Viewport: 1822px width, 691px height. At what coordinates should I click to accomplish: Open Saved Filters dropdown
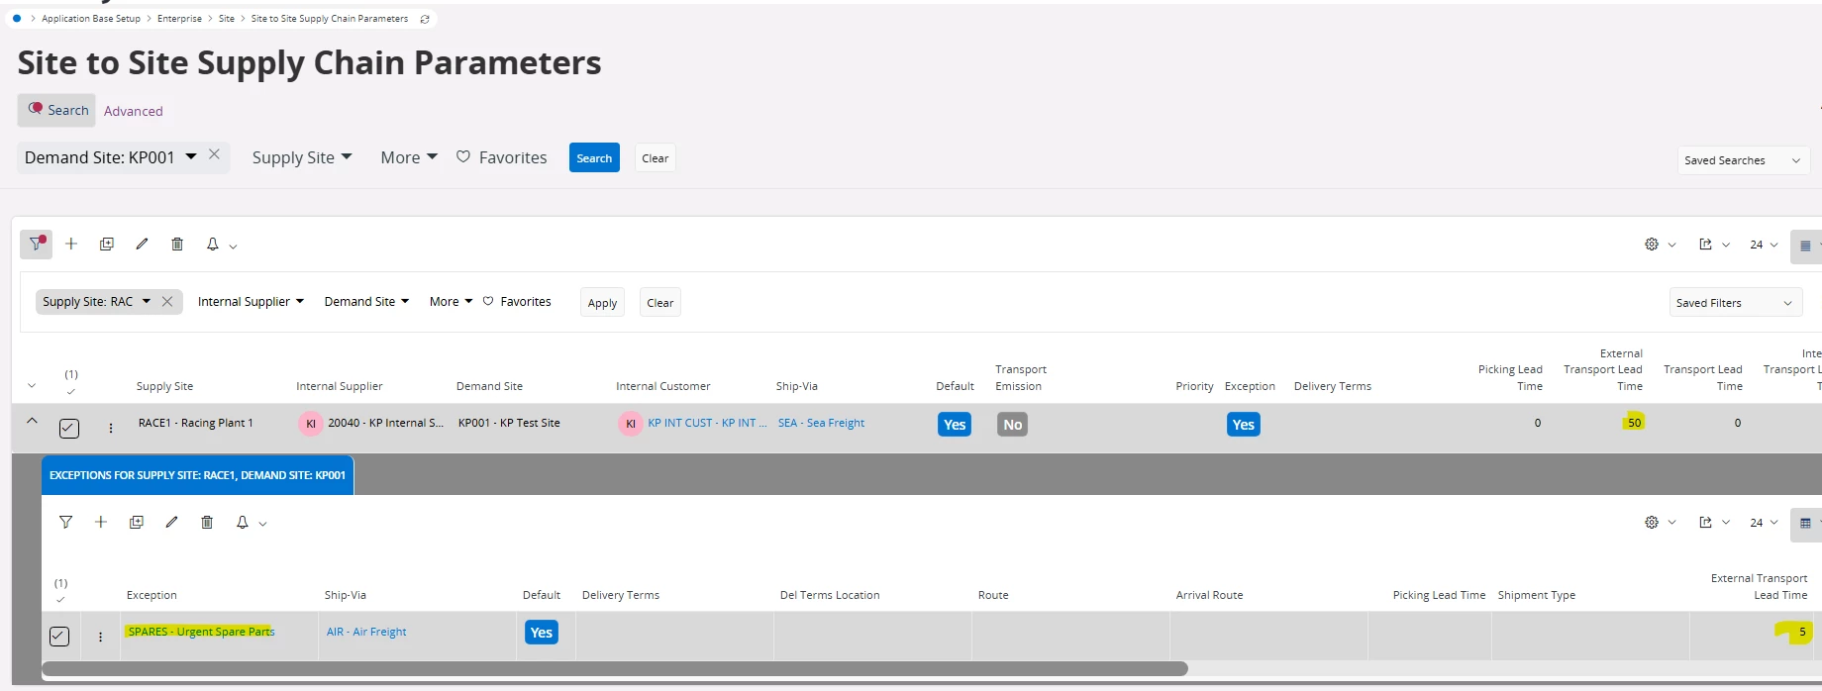pos(1735,303)
